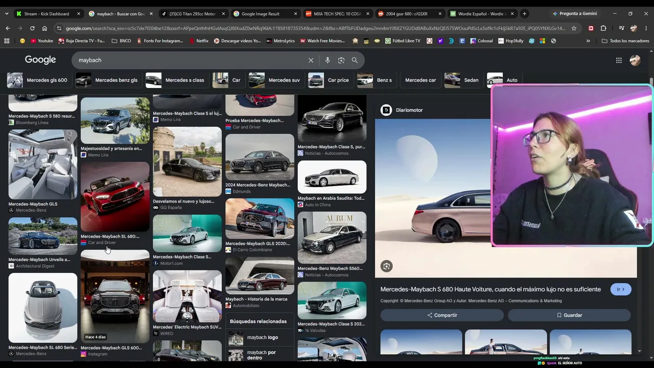Open Google logo home link
This screenshot has height=368, width=654.
(40, 60)
